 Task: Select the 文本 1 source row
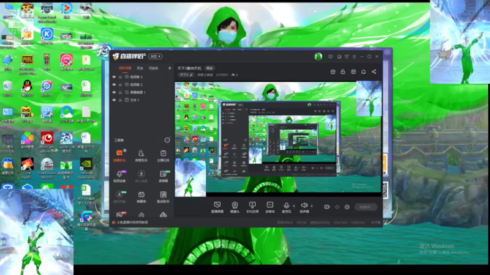click(142, 100)
